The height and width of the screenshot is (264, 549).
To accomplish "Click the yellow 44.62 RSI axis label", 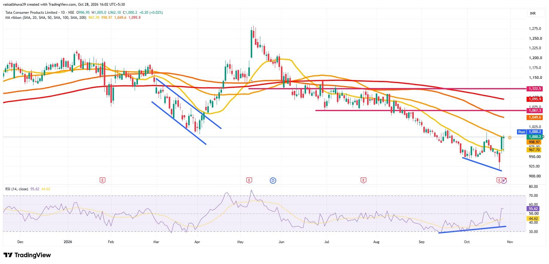I will point(533,219).
